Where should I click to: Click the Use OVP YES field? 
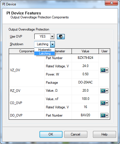click(42, 36)
